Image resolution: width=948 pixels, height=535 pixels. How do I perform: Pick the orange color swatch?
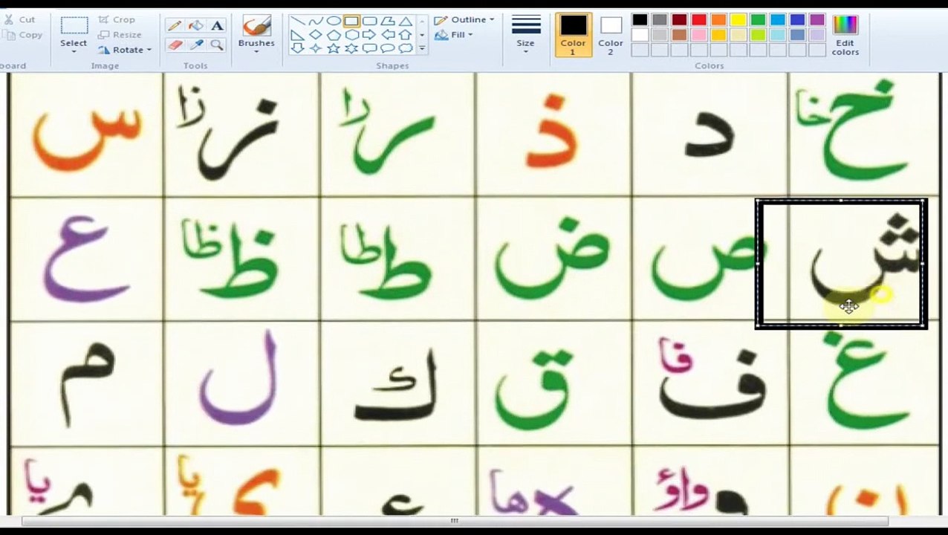point(718,20)
